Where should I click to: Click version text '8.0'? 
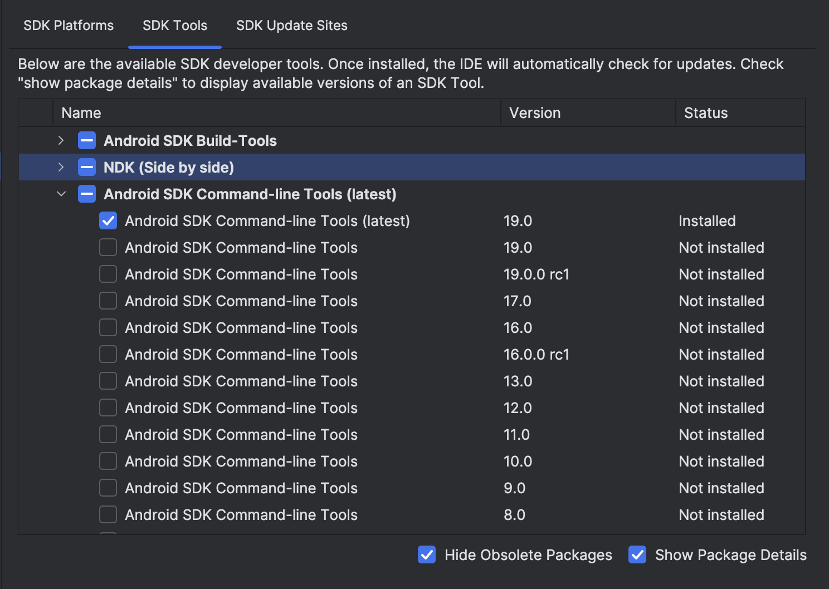click(514, 515)
